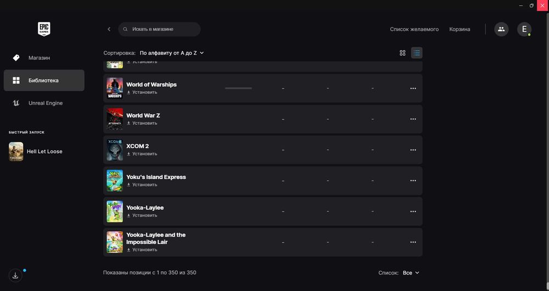The height and width of the screenshot is (291, 549).
Task: Expand the sort order dropdown
Action: point(171,53)
